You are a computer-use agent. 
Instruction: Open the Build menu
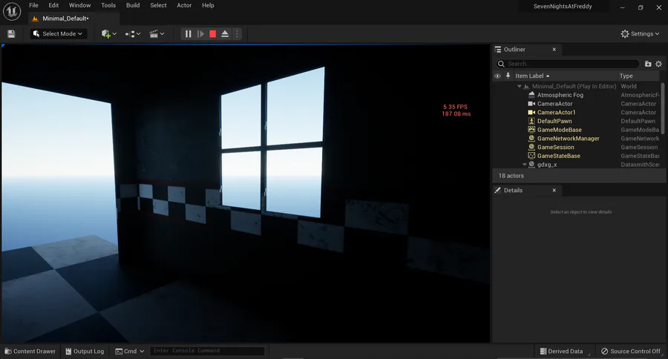tap(133, 5)
